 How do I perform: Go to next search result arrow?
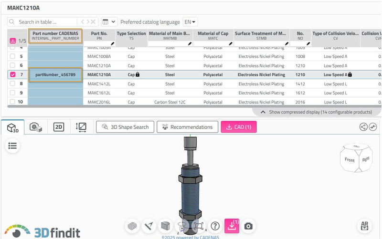(x=88, y=22)
